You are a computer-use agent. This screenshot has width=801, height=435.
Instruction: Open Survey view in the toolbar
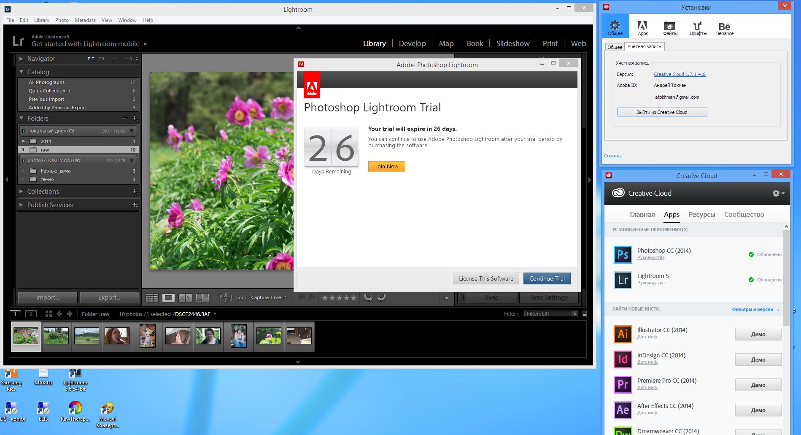[x=202, y=297]
